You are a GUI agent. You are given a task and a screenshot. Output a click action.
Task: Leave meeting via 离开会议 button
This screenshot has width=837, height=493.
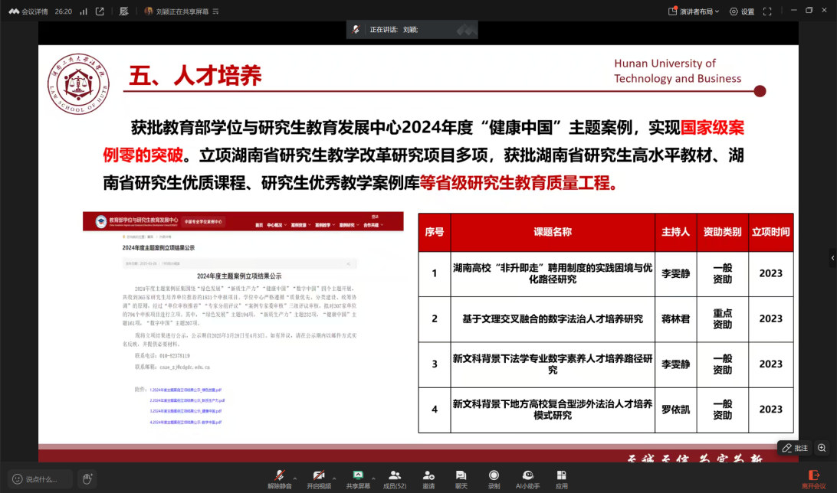point(813,478)
